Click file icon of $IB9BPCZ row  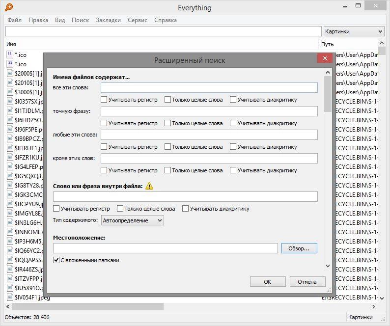pyautogui.click(x=10, y=138)
